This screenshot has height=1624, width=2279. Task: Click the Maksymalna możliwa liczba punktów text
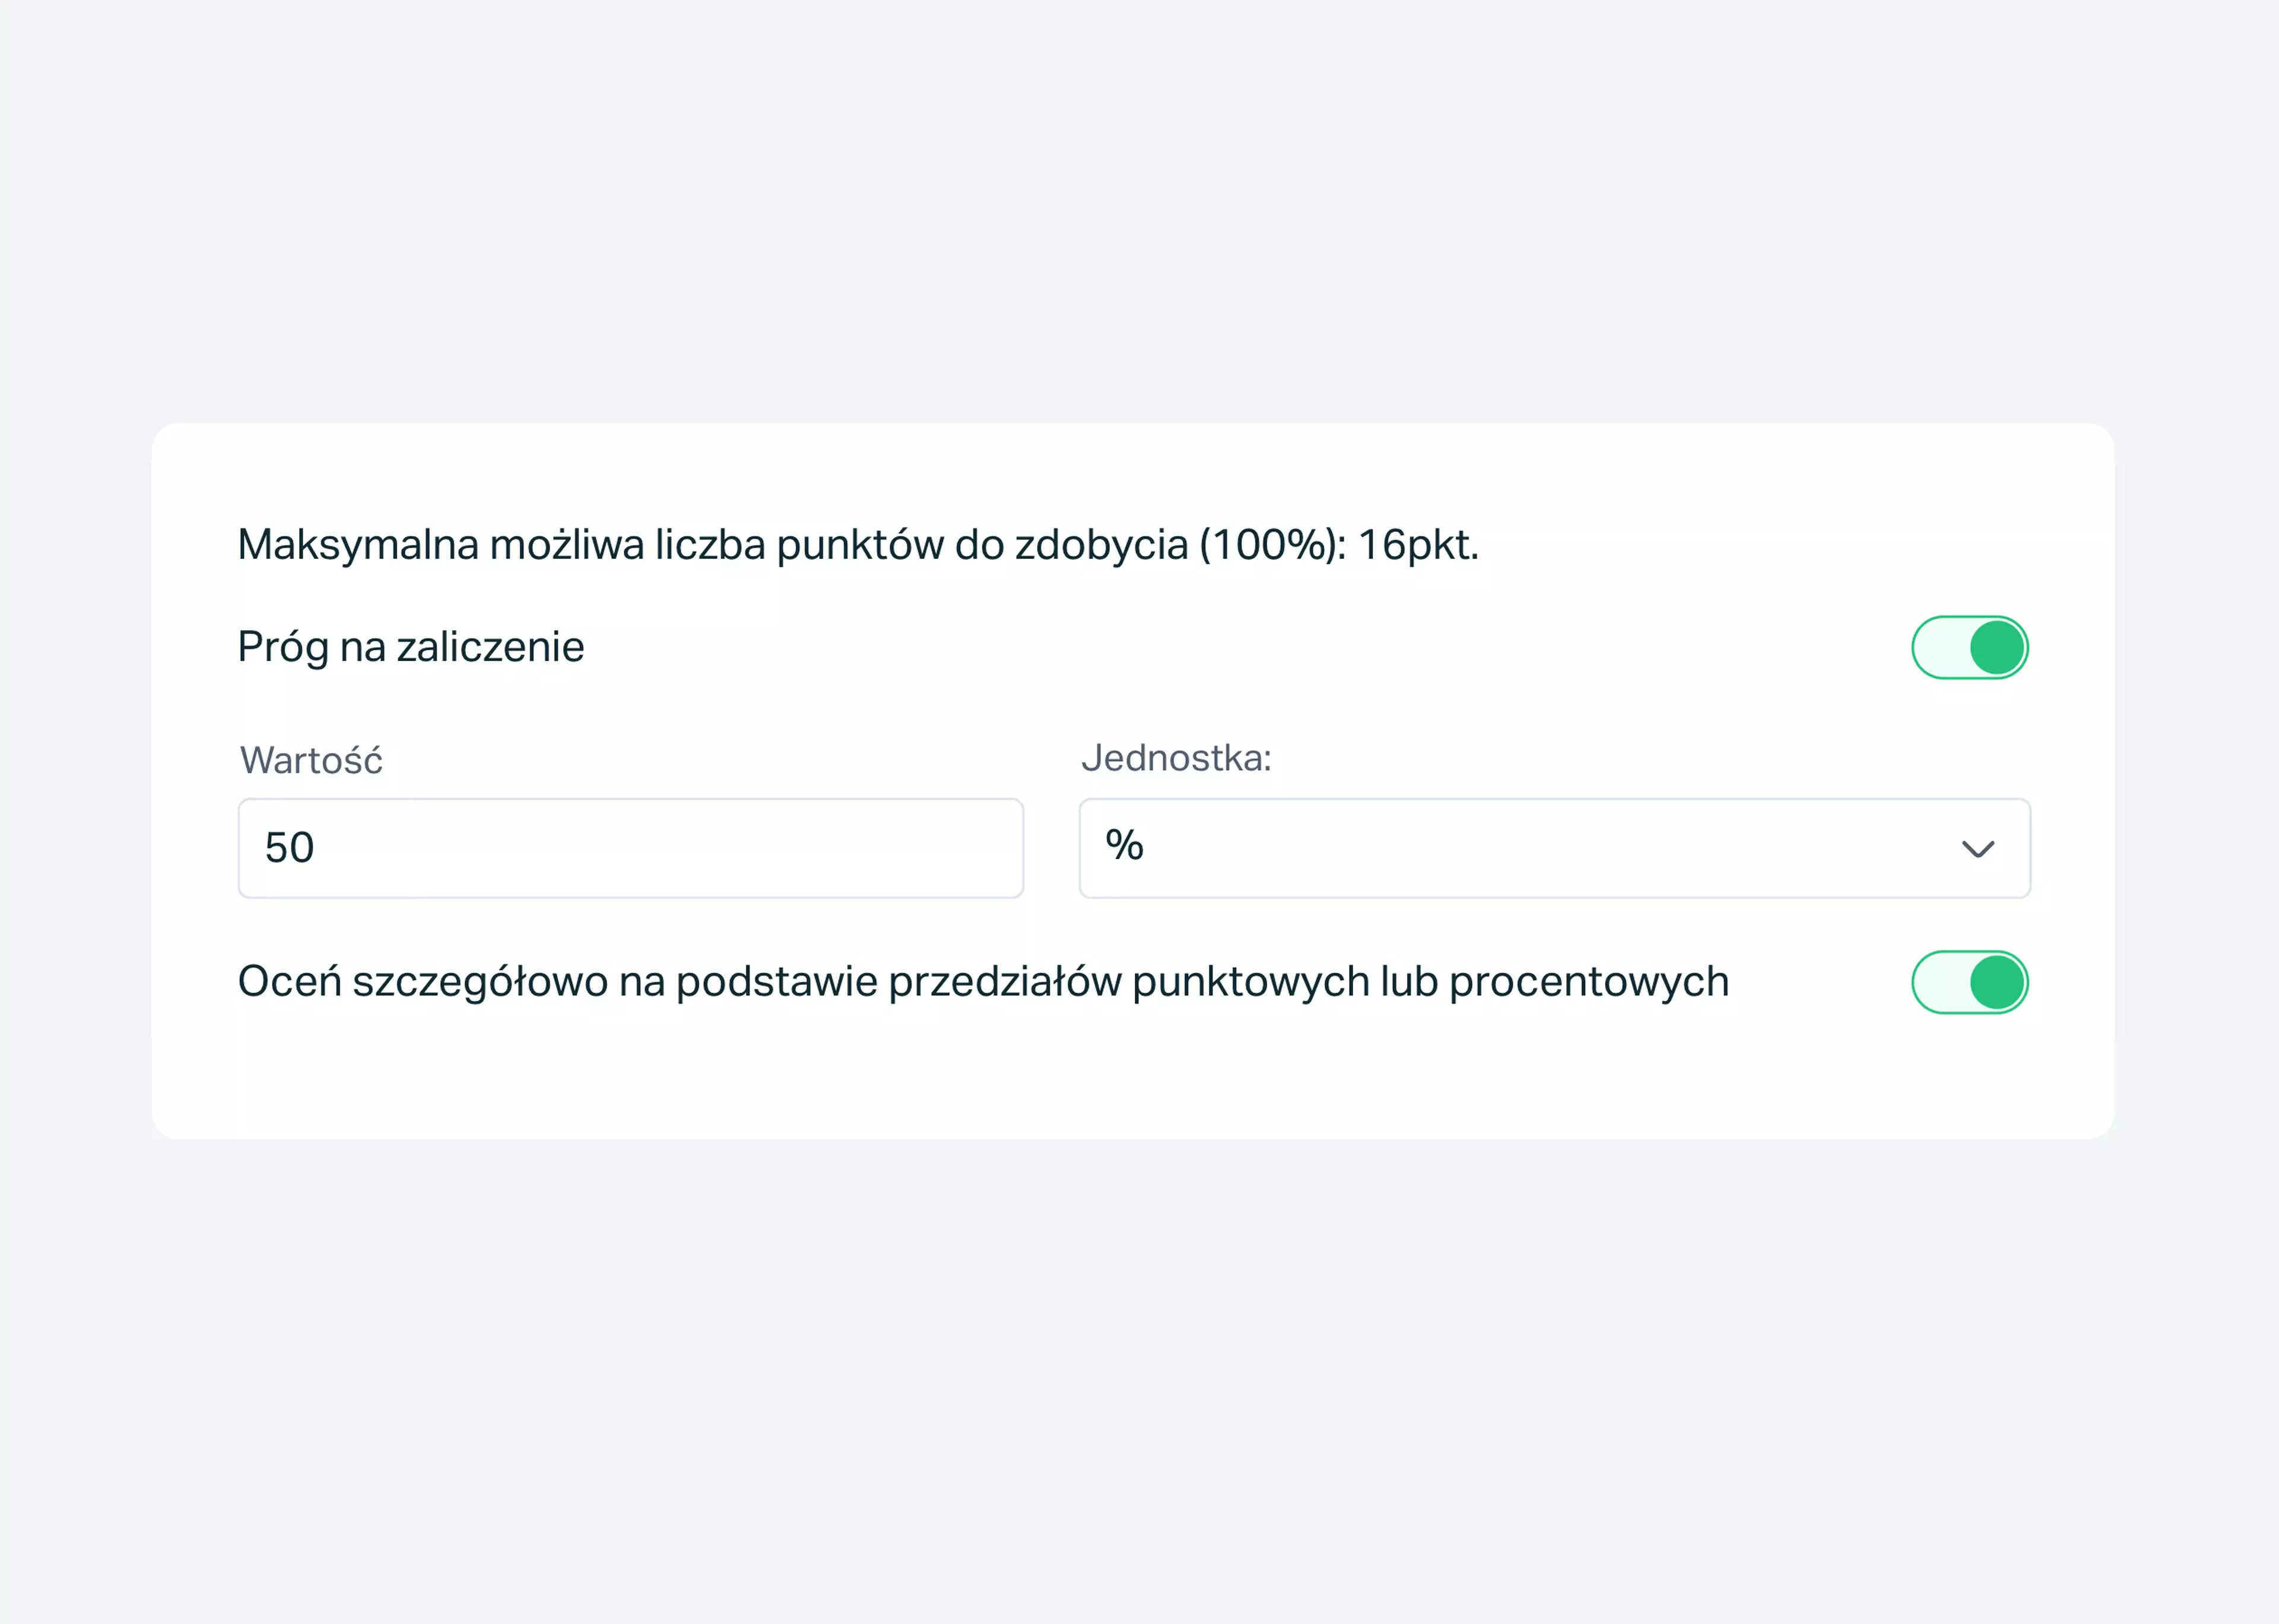point(858,545)
